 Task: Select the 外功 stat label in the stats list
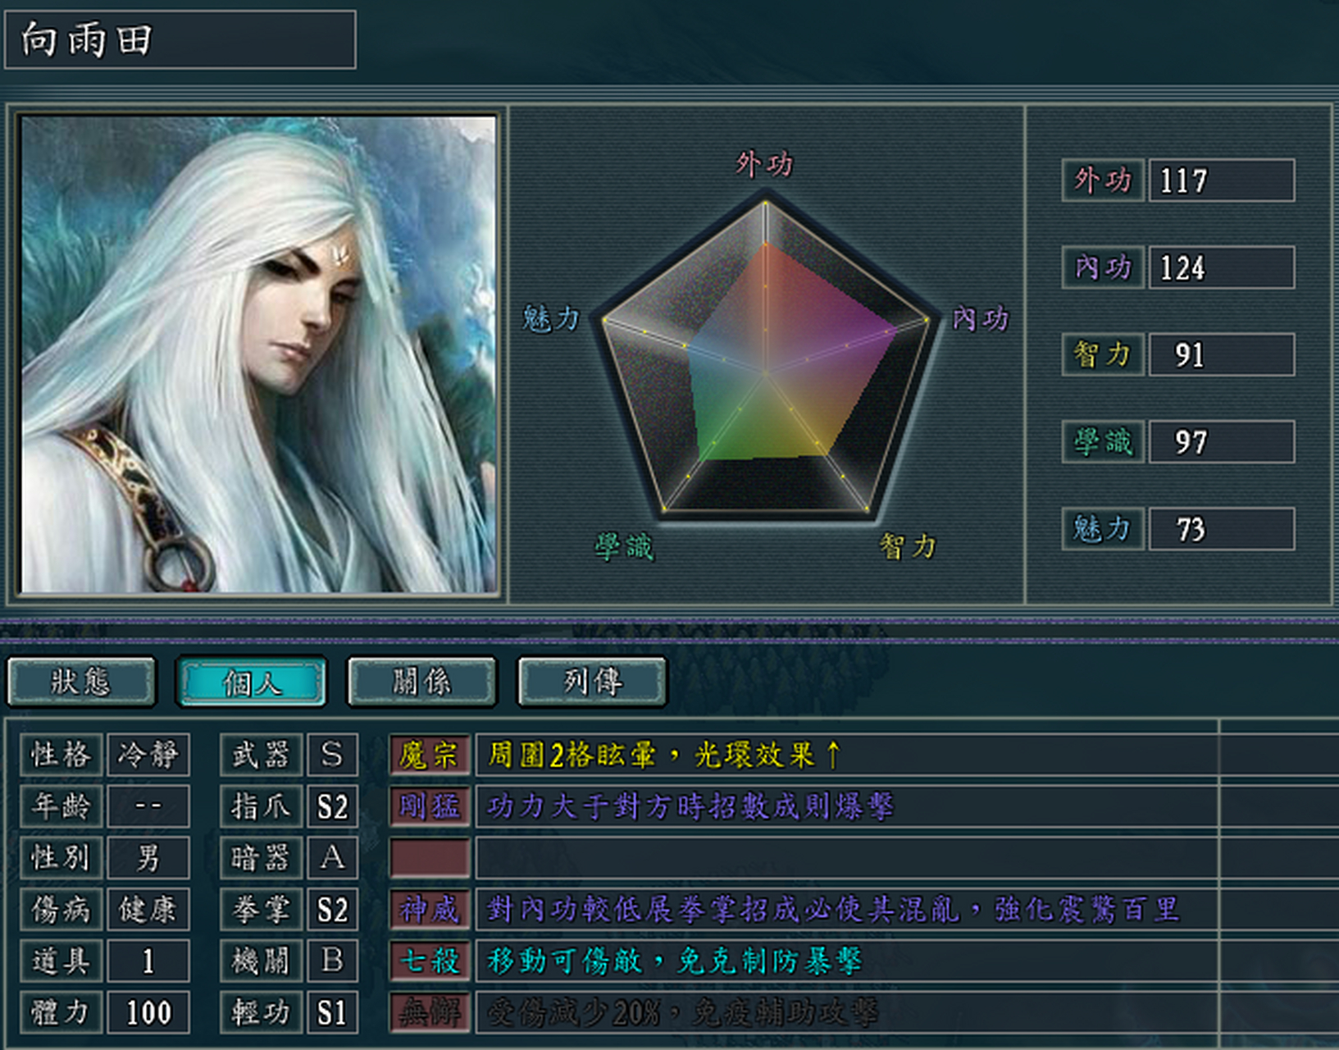(1103, 180)
